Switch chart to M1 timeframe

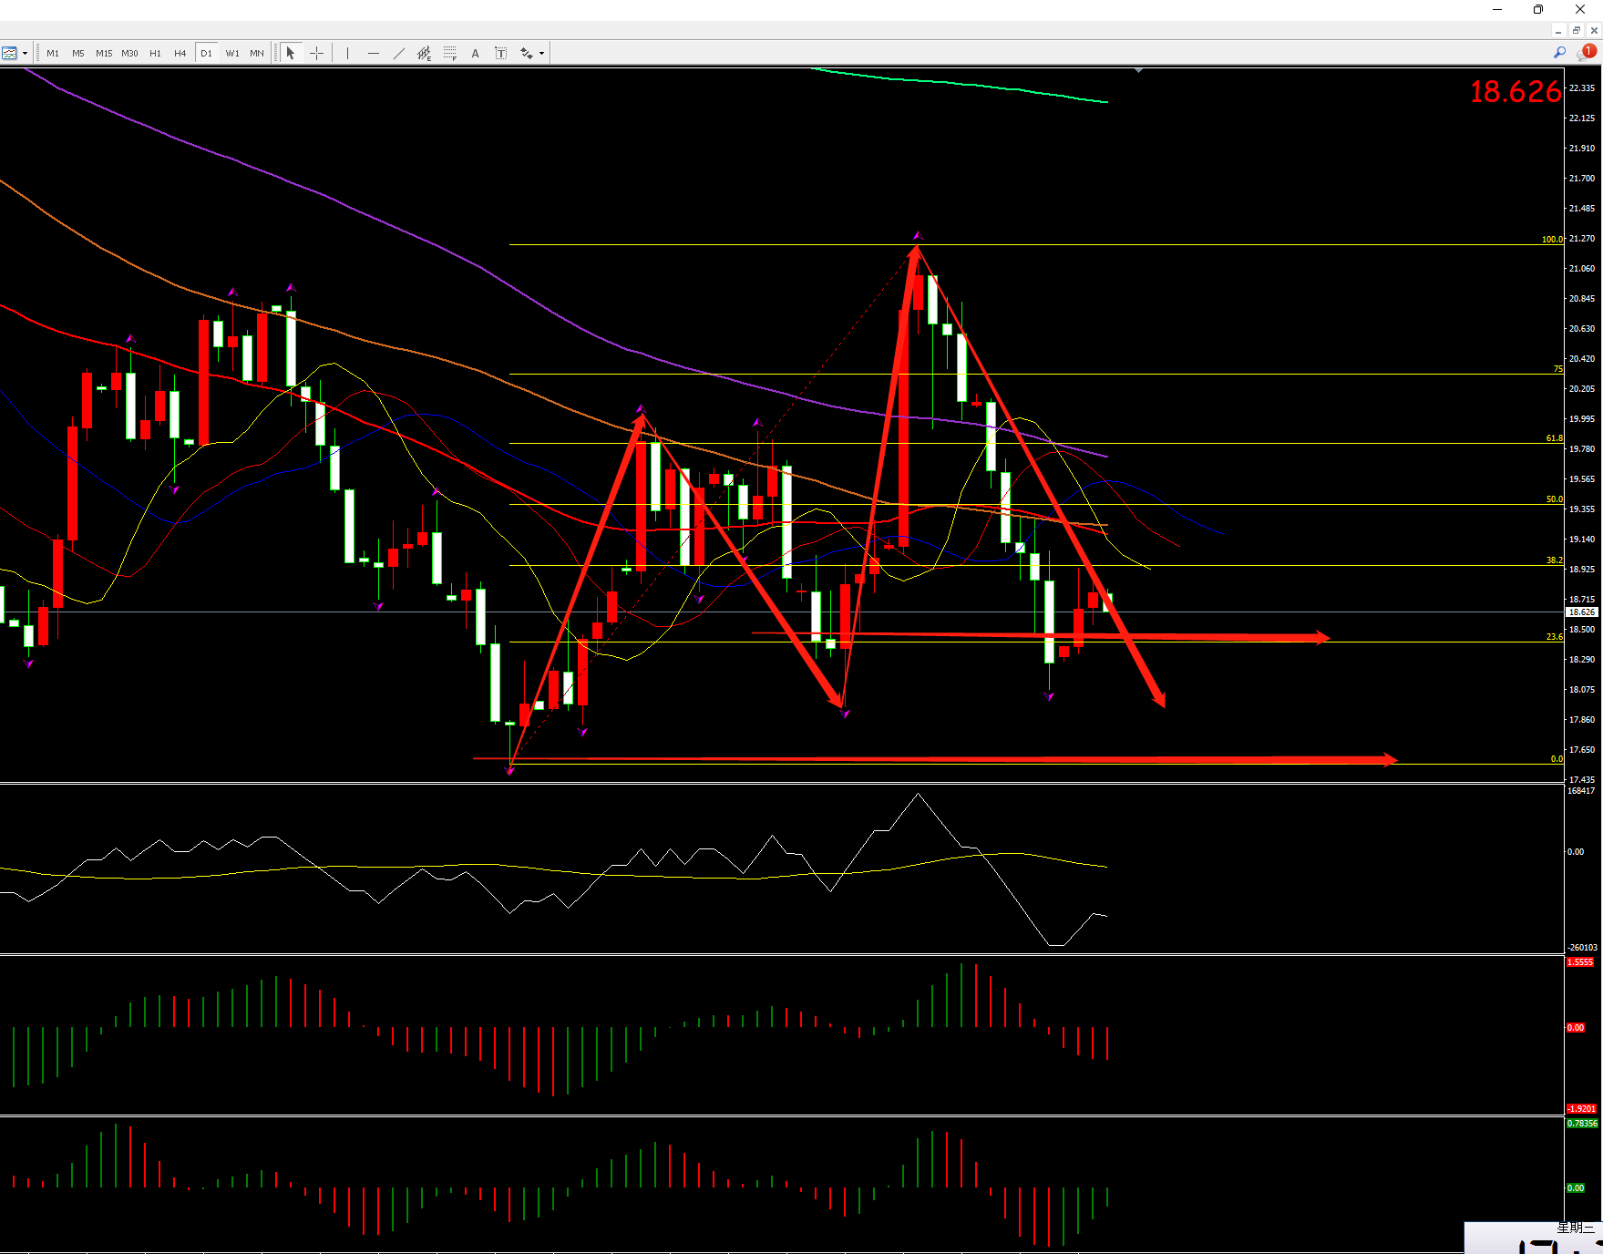pos(53,53)
